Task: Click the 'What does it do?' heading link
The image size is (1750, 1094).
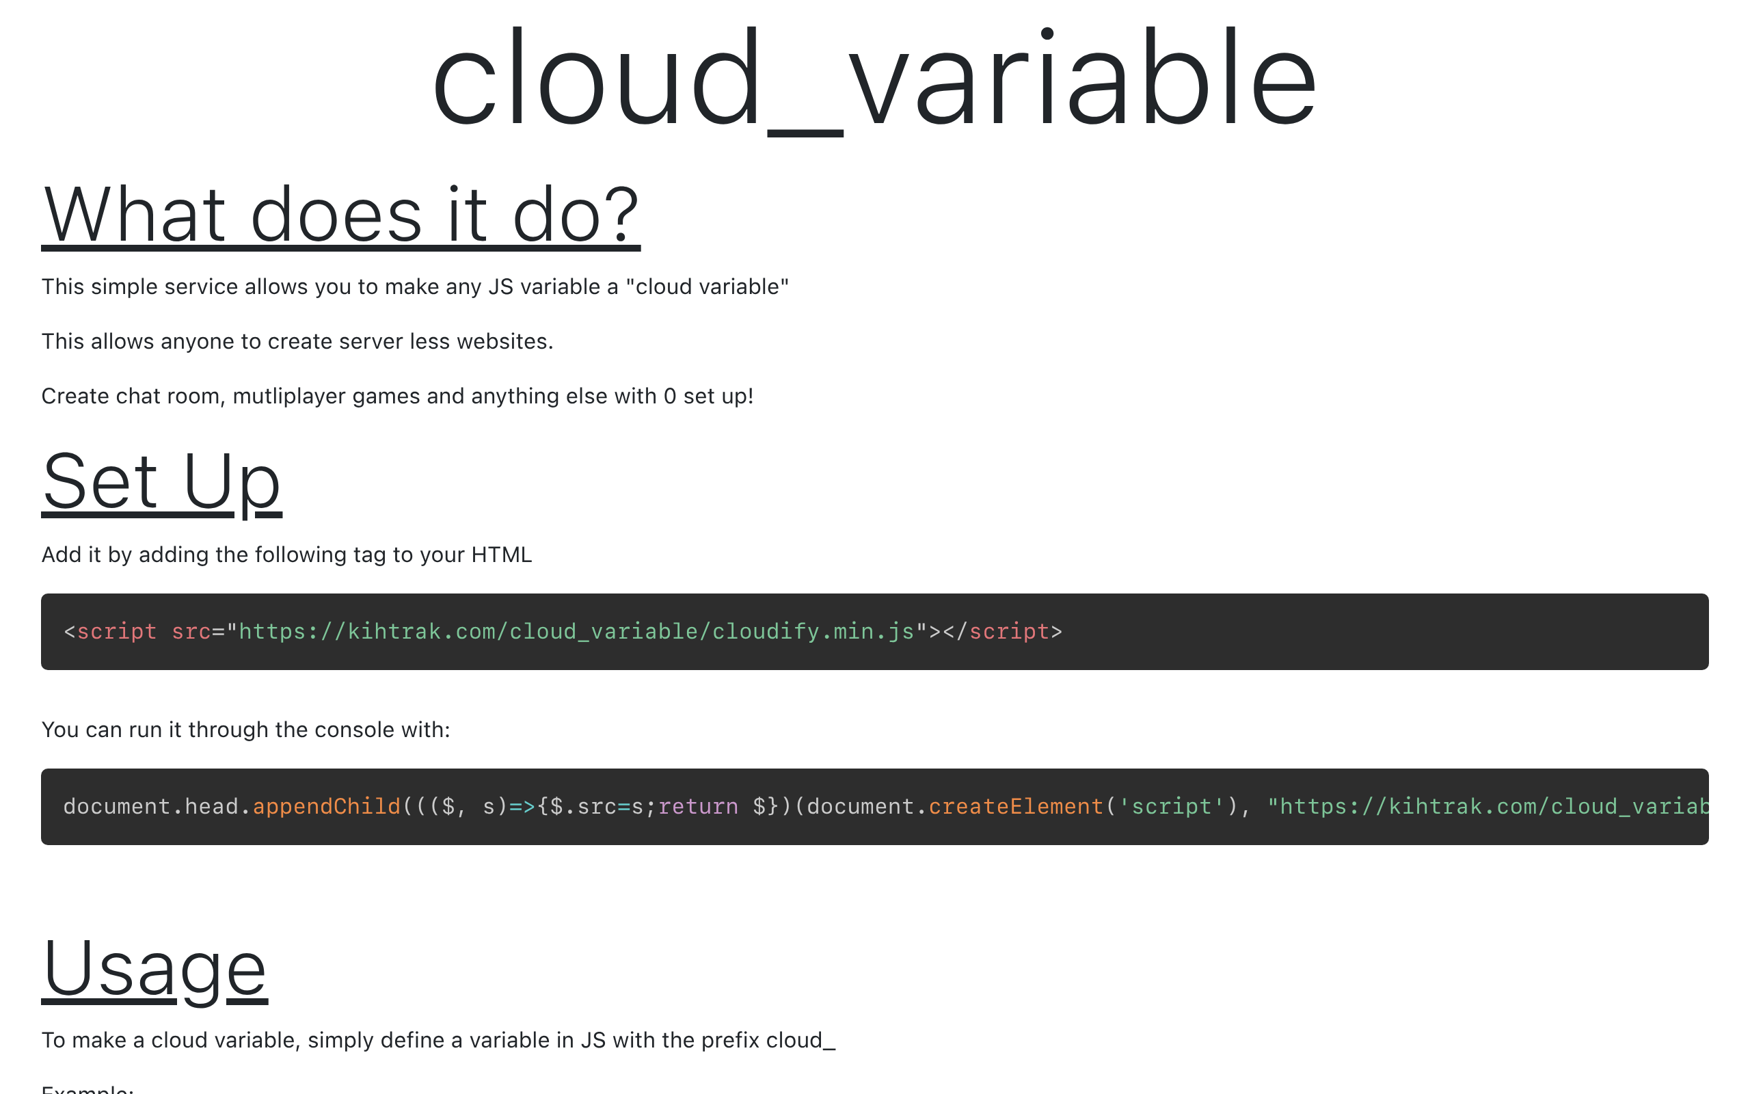Action: pos(341,214)
